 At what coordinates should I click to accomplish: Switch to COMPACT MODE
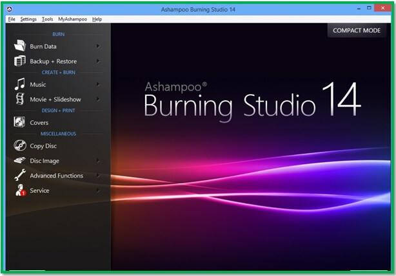[357, 30]
